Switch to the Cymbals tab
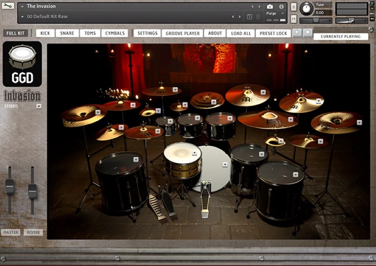The image size is (376, 266). (114, 33)
